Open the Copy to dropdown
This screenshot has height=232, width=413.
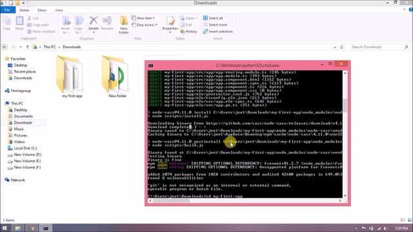(78, 25)
